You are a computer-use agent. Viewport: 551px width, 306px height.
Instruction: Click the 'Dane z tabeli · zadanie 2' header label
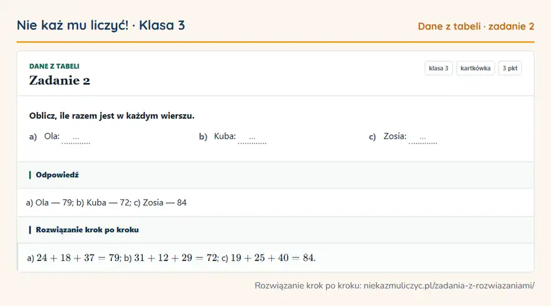point(476,26)
